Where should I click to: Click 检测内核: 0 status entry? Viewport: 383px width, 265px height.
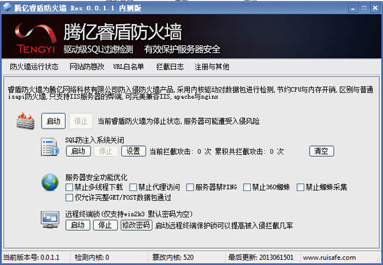92,257
